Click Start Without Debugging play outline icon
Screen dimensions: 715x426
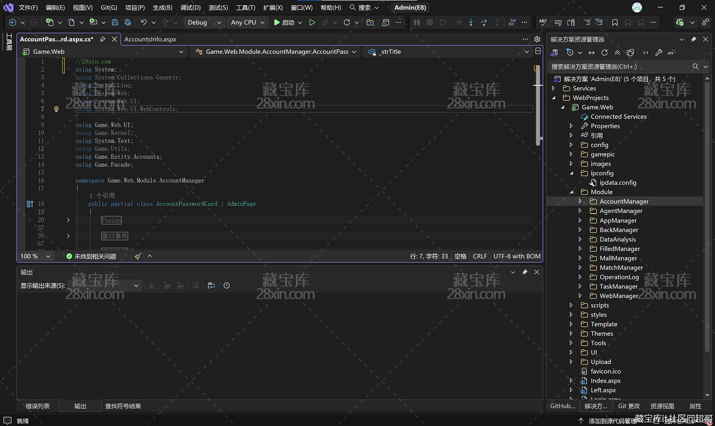click(312, 22)
